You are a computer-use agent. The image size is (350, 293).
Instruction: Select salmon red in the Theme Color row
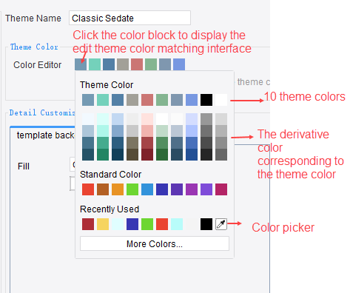click(x=147, y=100)
